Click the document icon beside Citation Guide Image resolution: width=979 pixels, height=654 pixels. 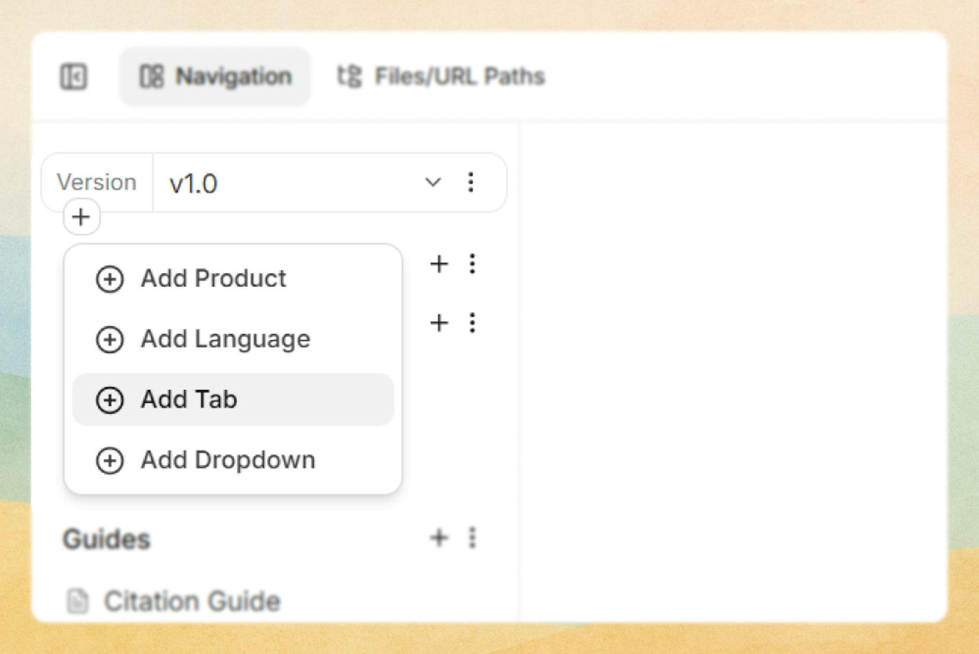pos(78,601)
